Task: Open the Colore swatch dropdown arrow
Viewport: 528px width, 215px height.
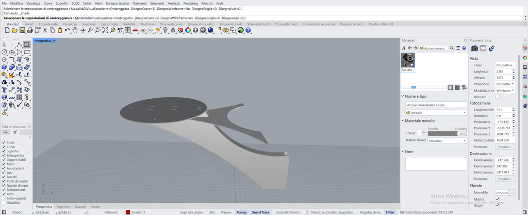Action: (x=424, y=133)
